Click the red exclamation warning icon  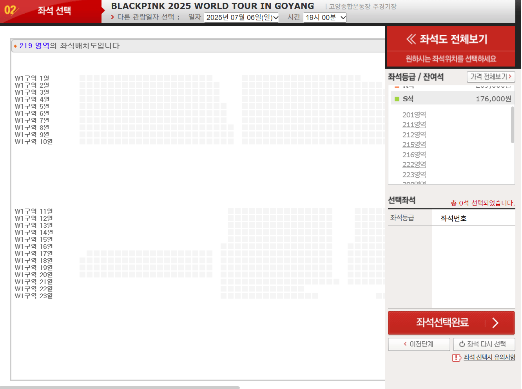pos(456,358)
